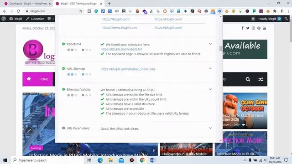This screenshot has width=292, height=164.
Task: Open a new browser tab
Action: click(x=109, y=4)
